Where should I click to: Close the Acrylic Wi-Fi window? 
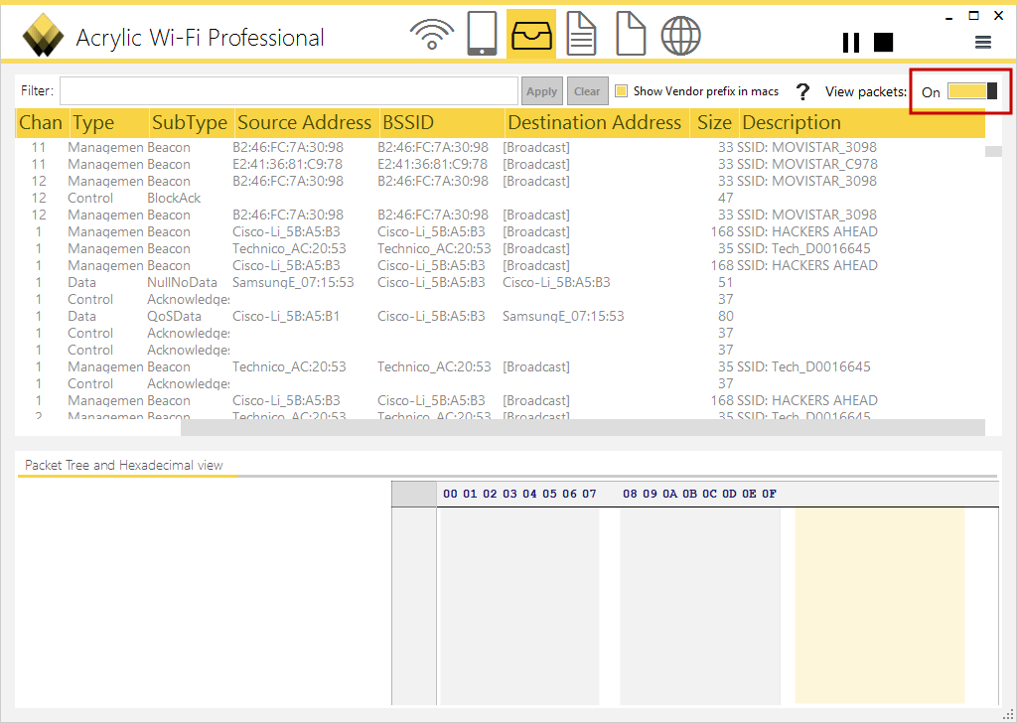[999, 16]
